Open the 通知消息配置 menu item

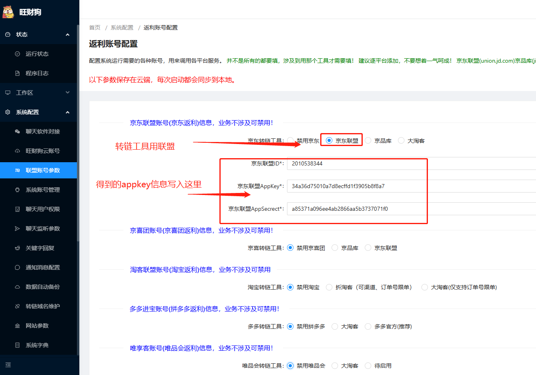point(43,267)
